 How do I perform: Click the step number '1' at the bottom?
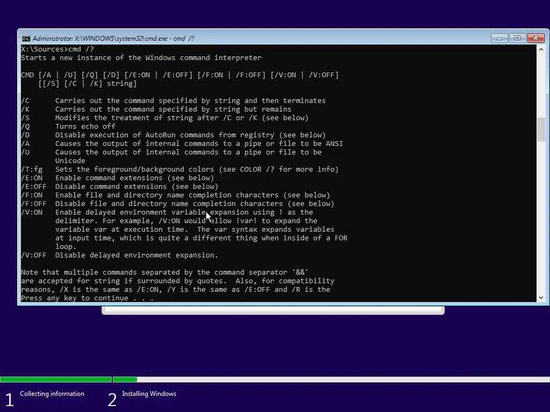[10, 400]
